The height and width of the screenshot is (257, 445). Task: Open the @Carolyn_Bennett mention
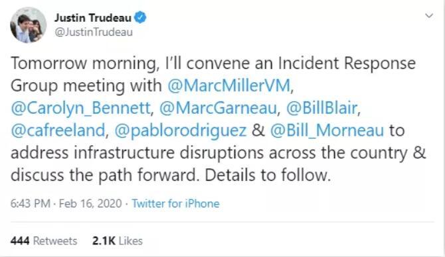(x=80, y=108)
